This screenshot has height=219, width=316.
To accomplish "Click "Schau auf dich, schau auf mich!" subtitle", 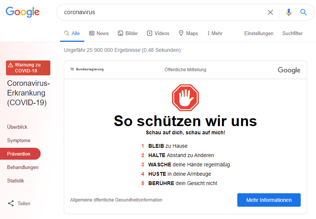I will [x=185, y=132].
